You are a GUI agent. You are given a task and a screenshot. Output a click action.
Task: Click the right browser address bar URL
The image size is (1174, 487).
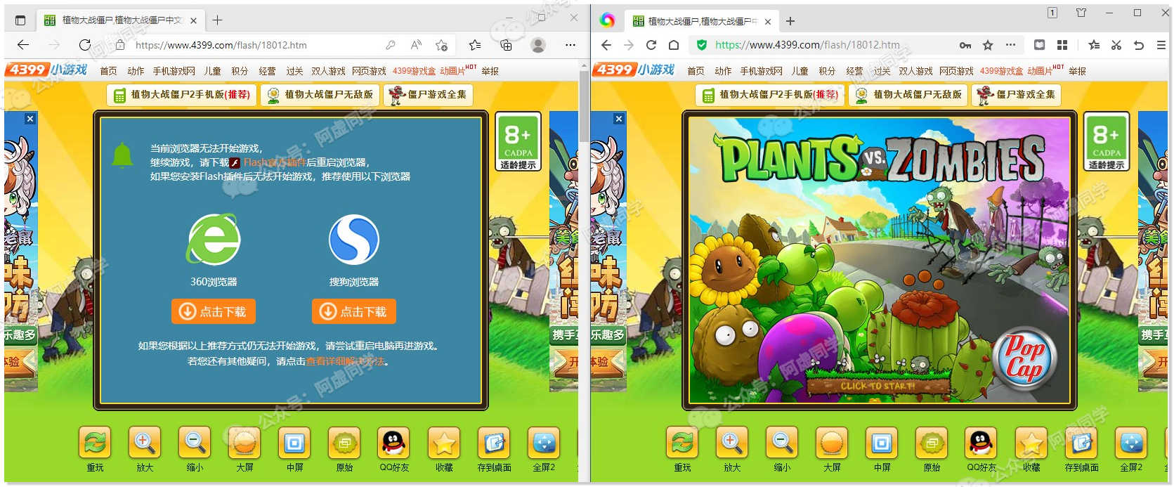807,45
